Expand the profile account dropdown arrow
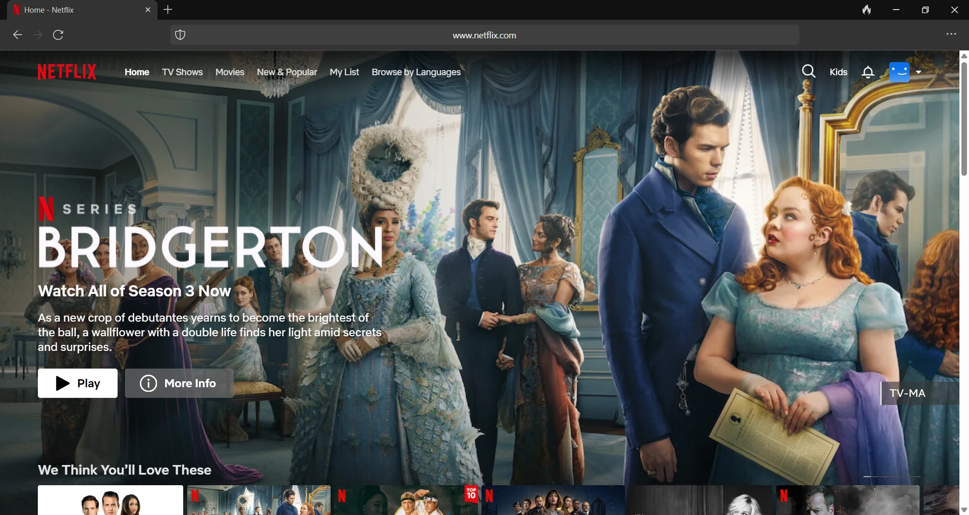 pos(919,72)
